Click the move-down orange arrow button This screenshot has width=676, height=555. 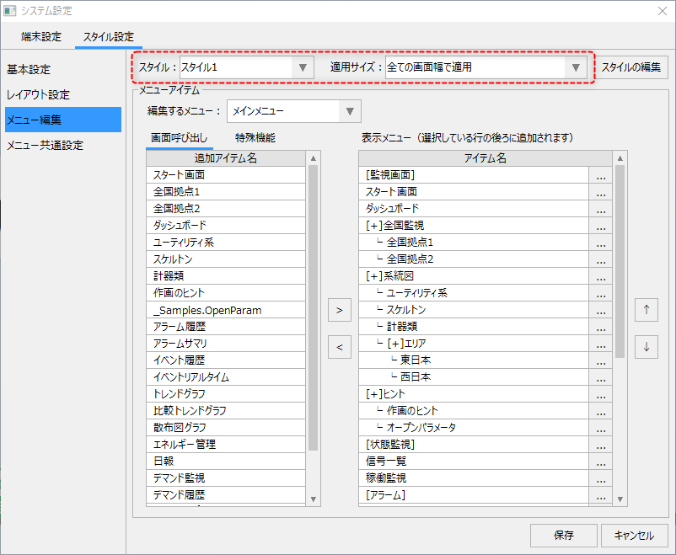click(646, 346)
